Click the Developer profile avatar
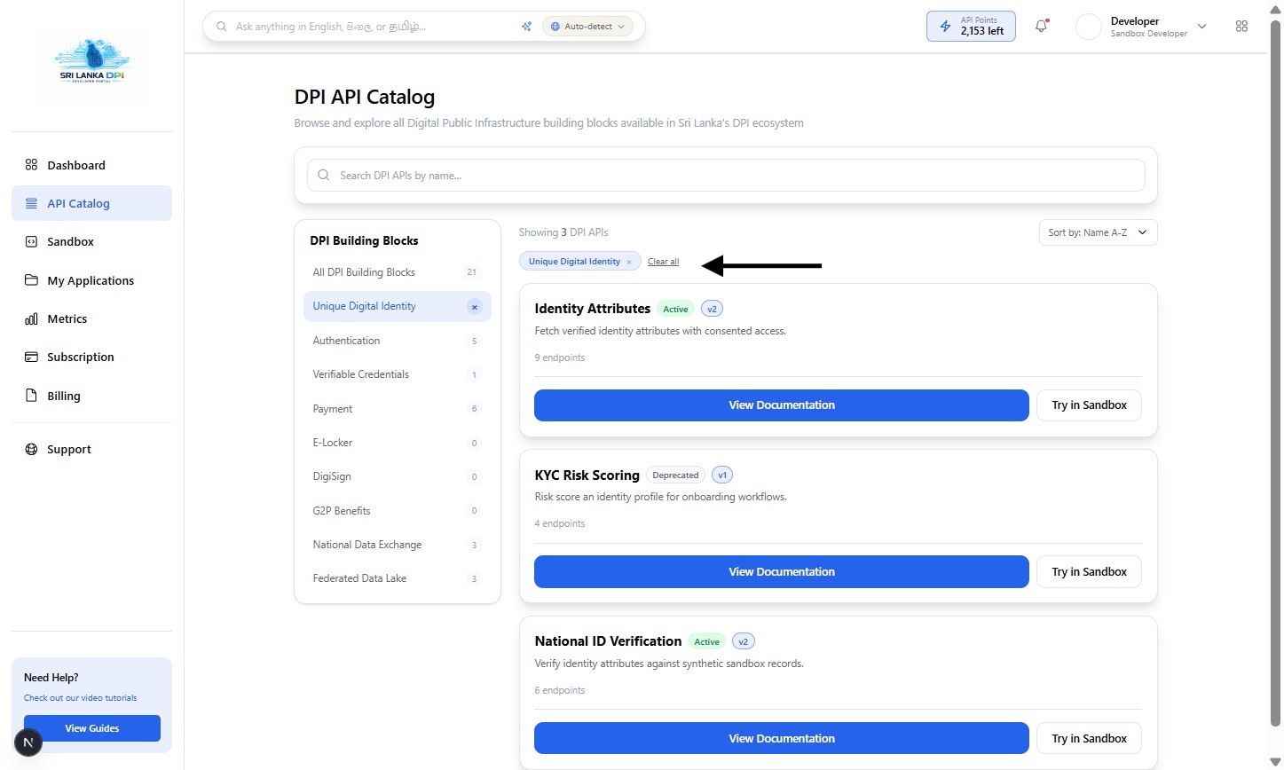The image size is (1284, 770). (x=1089, y=27)
